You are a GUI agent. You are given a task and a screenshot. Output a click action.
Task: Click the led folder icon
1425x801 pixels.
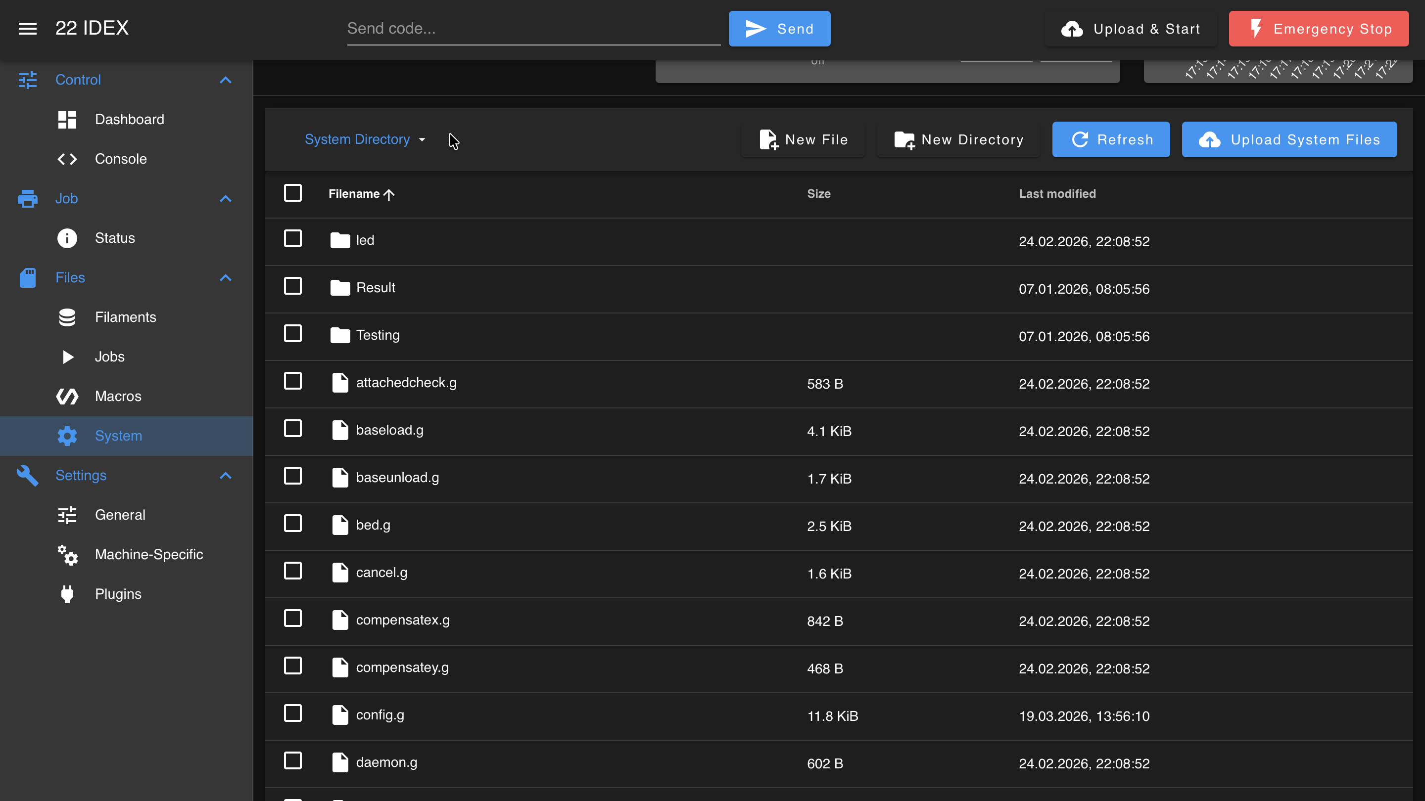point(340,240)
